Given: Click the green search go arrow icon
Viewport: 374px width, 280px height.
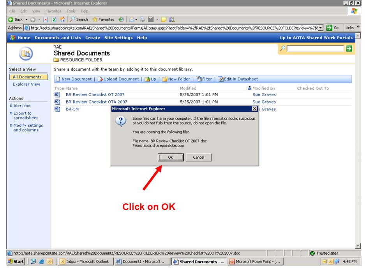Looking at the screenshot, I should point(349,49).
